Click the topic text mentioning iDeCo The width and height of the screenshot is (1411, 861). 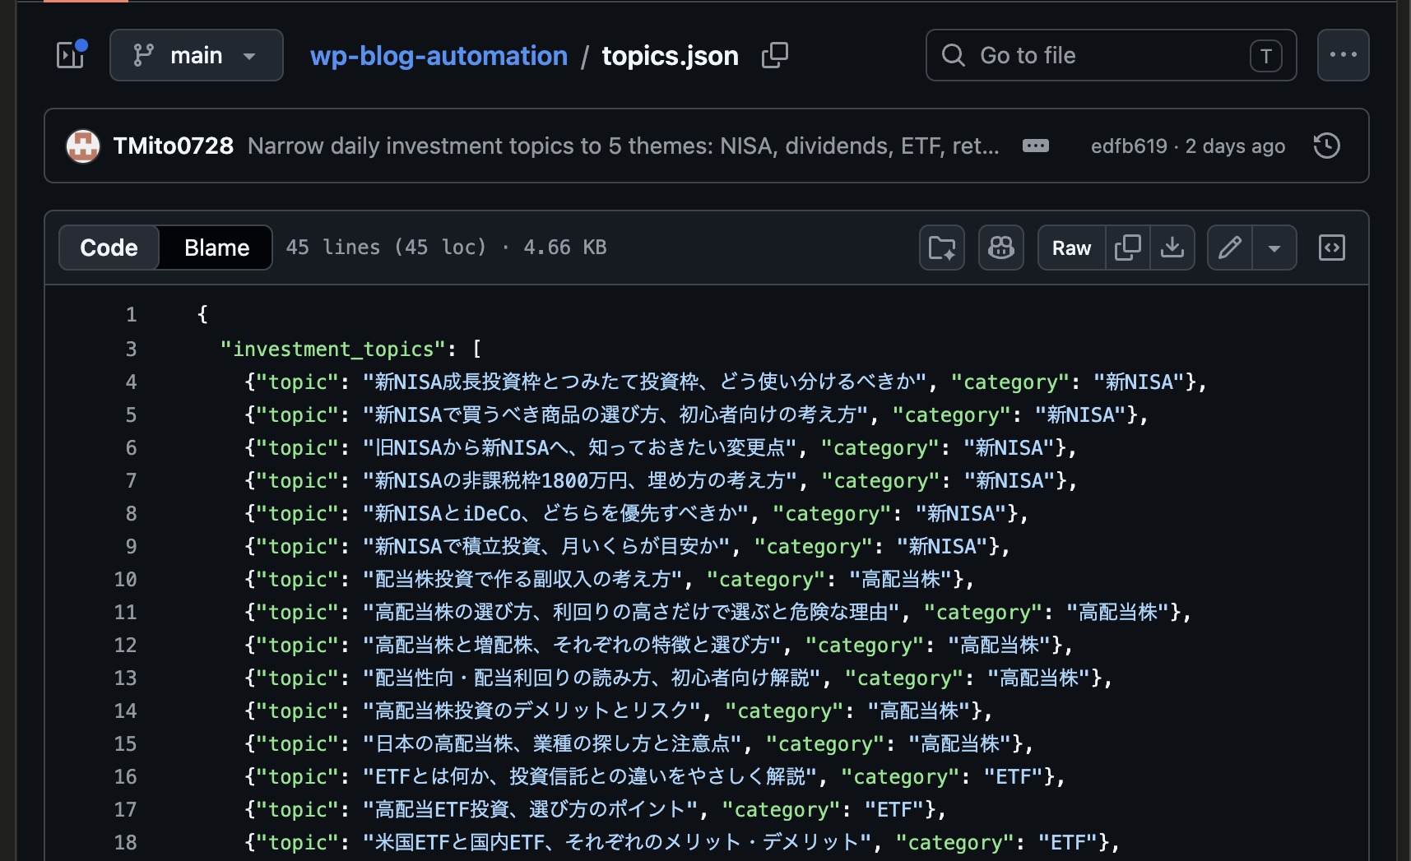(x=556, y=513)
